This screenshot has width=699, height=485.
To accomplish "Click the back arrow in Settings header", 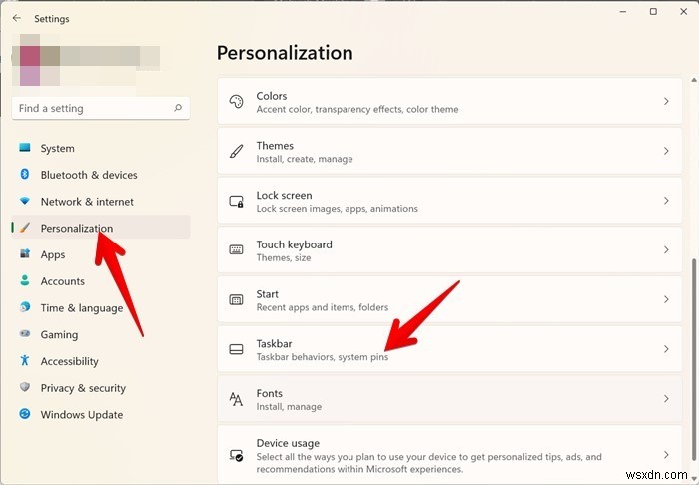I will click(16, 18).
